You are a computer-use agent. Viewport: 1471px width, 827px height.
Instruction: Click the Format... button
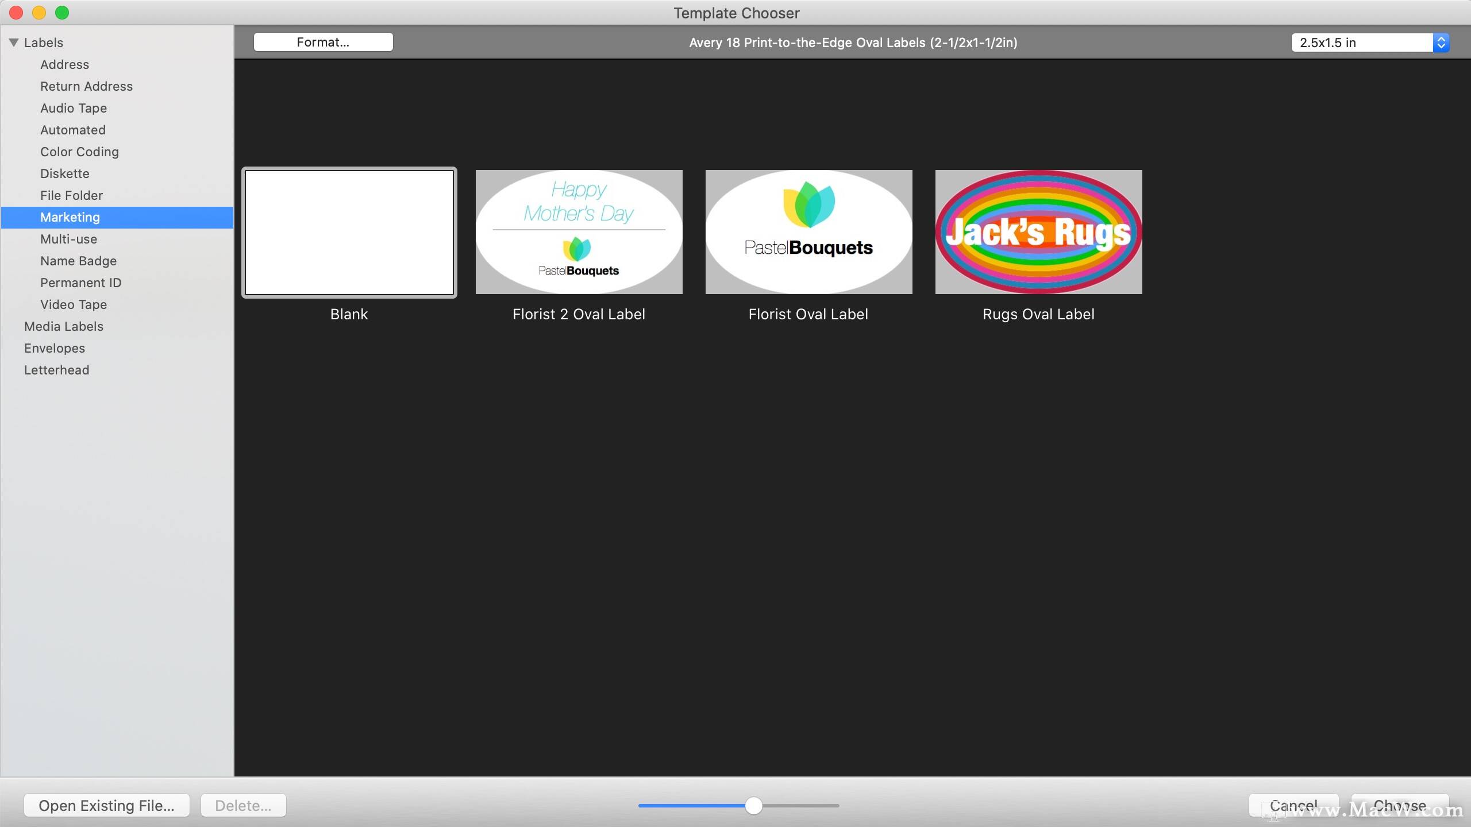click(323, 42)
